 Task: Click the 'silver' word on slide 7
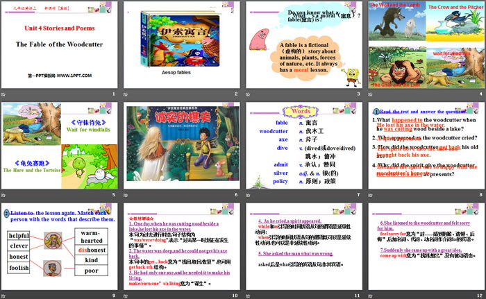pos(280,173)
